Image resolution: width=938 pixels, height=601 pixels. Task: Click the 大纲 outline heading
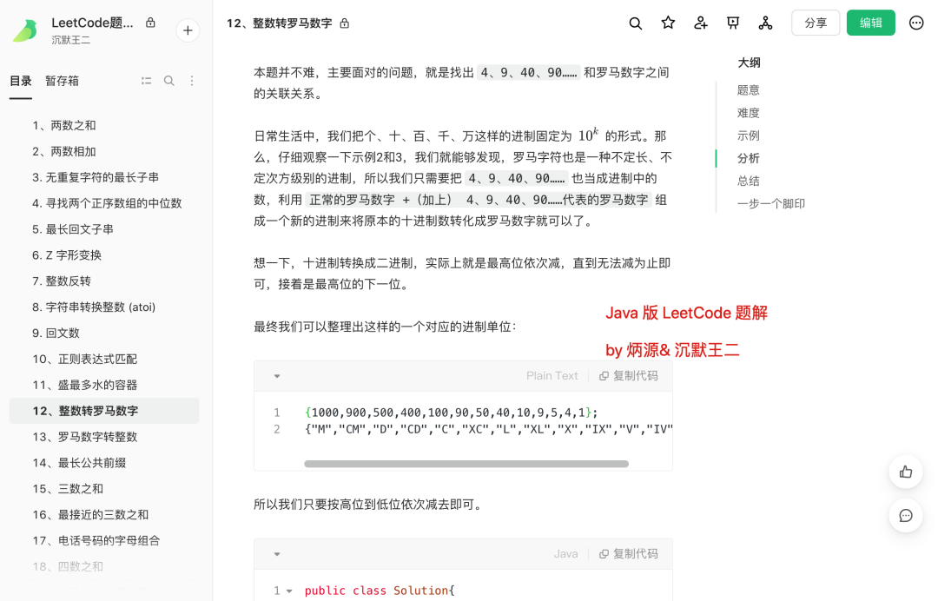pos(749,63)
